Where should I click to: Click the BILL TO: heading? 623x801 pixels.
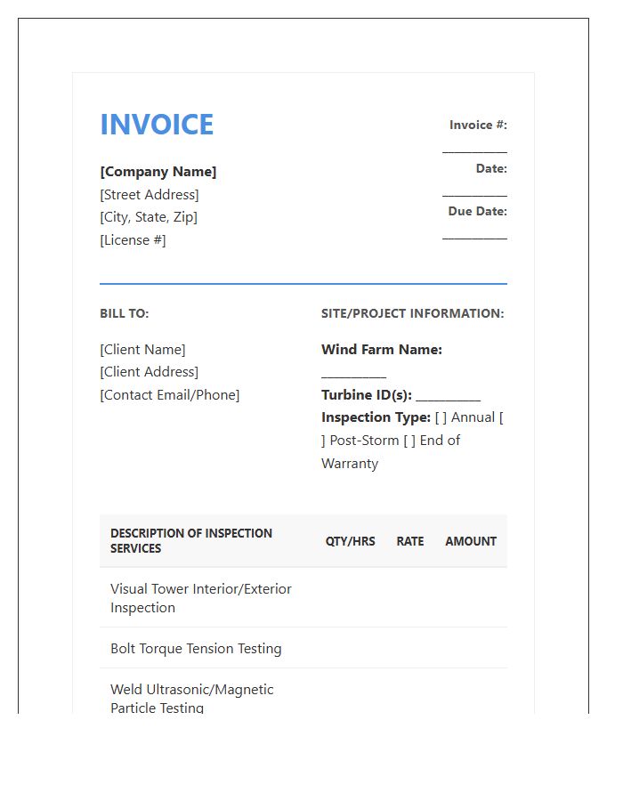124,313
